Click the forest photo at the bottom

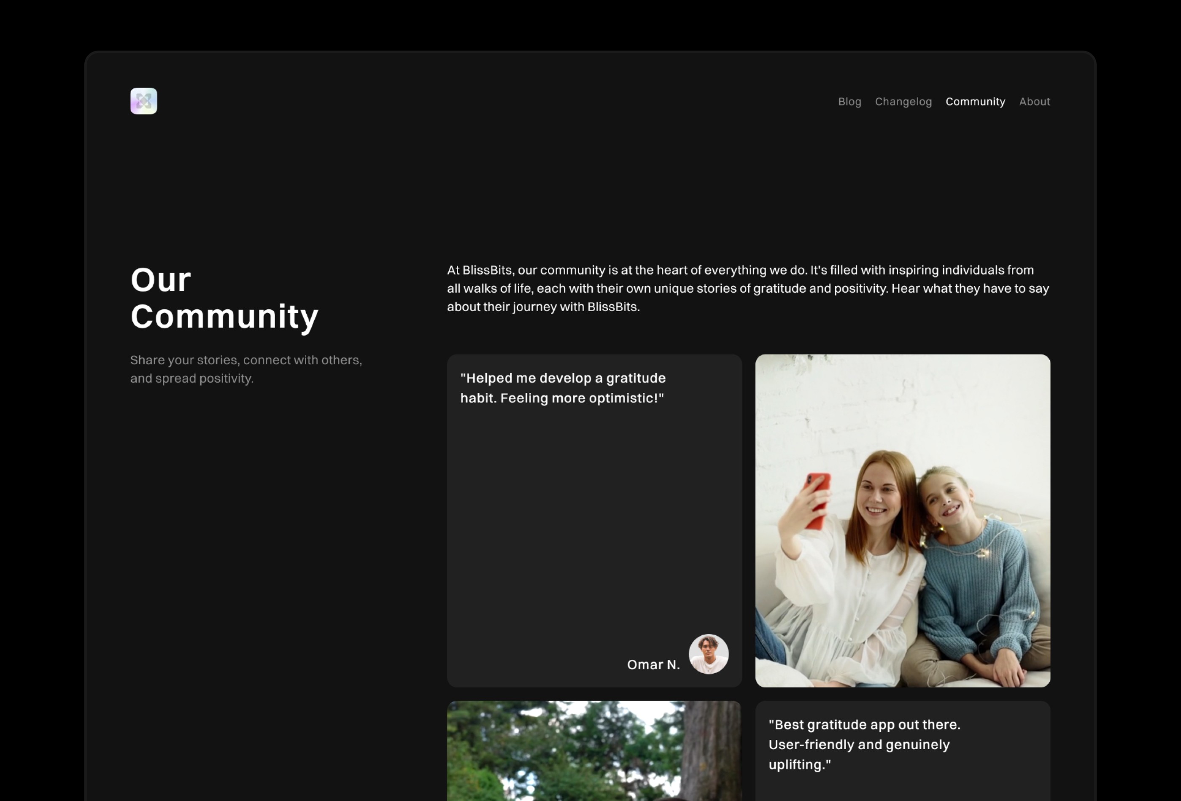tap(593, 752)
